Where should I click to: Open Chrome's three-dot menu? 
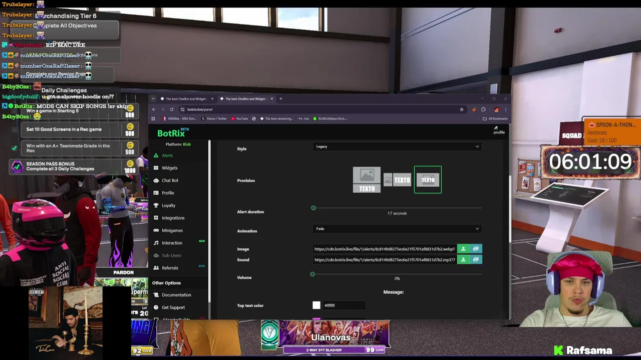505,109
